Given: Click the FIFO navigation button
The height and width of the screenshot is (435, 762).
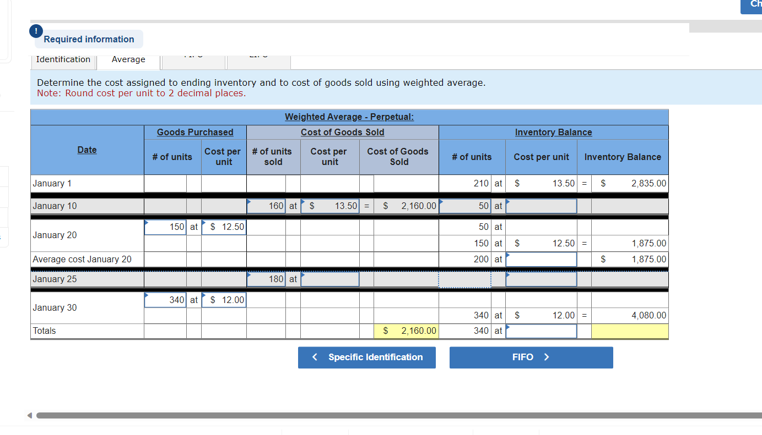Looking at the screenshot, I should pyautogui.click(x=531, y=357).
